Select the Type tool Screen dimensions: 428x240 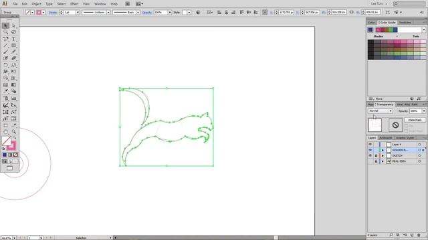pyautogui.click(x=13, y=39)
